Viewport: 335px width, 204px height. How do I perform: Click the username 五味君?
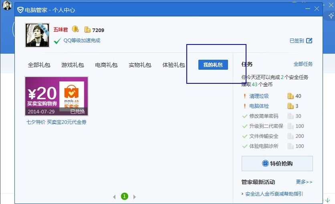(x=61, y=30)
